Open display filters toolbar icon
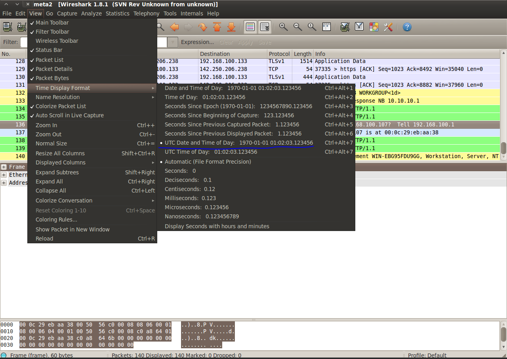This screenshot has width=507, height=359. tap(359, 27)
